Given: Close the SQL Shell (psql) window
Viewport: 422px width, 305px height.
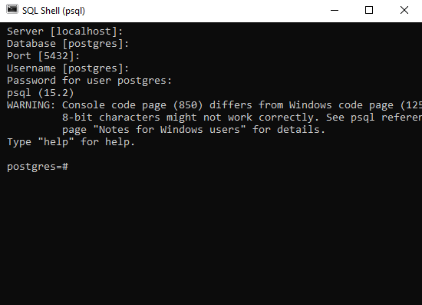Looking at the screenshot, I should 404,11.
